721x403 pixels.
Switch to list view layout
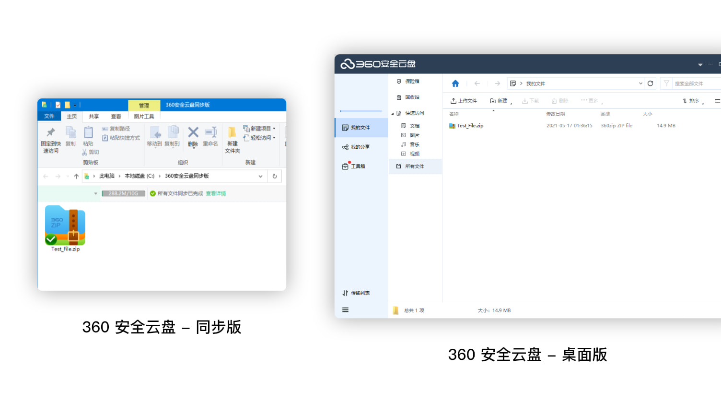(717, 101)
